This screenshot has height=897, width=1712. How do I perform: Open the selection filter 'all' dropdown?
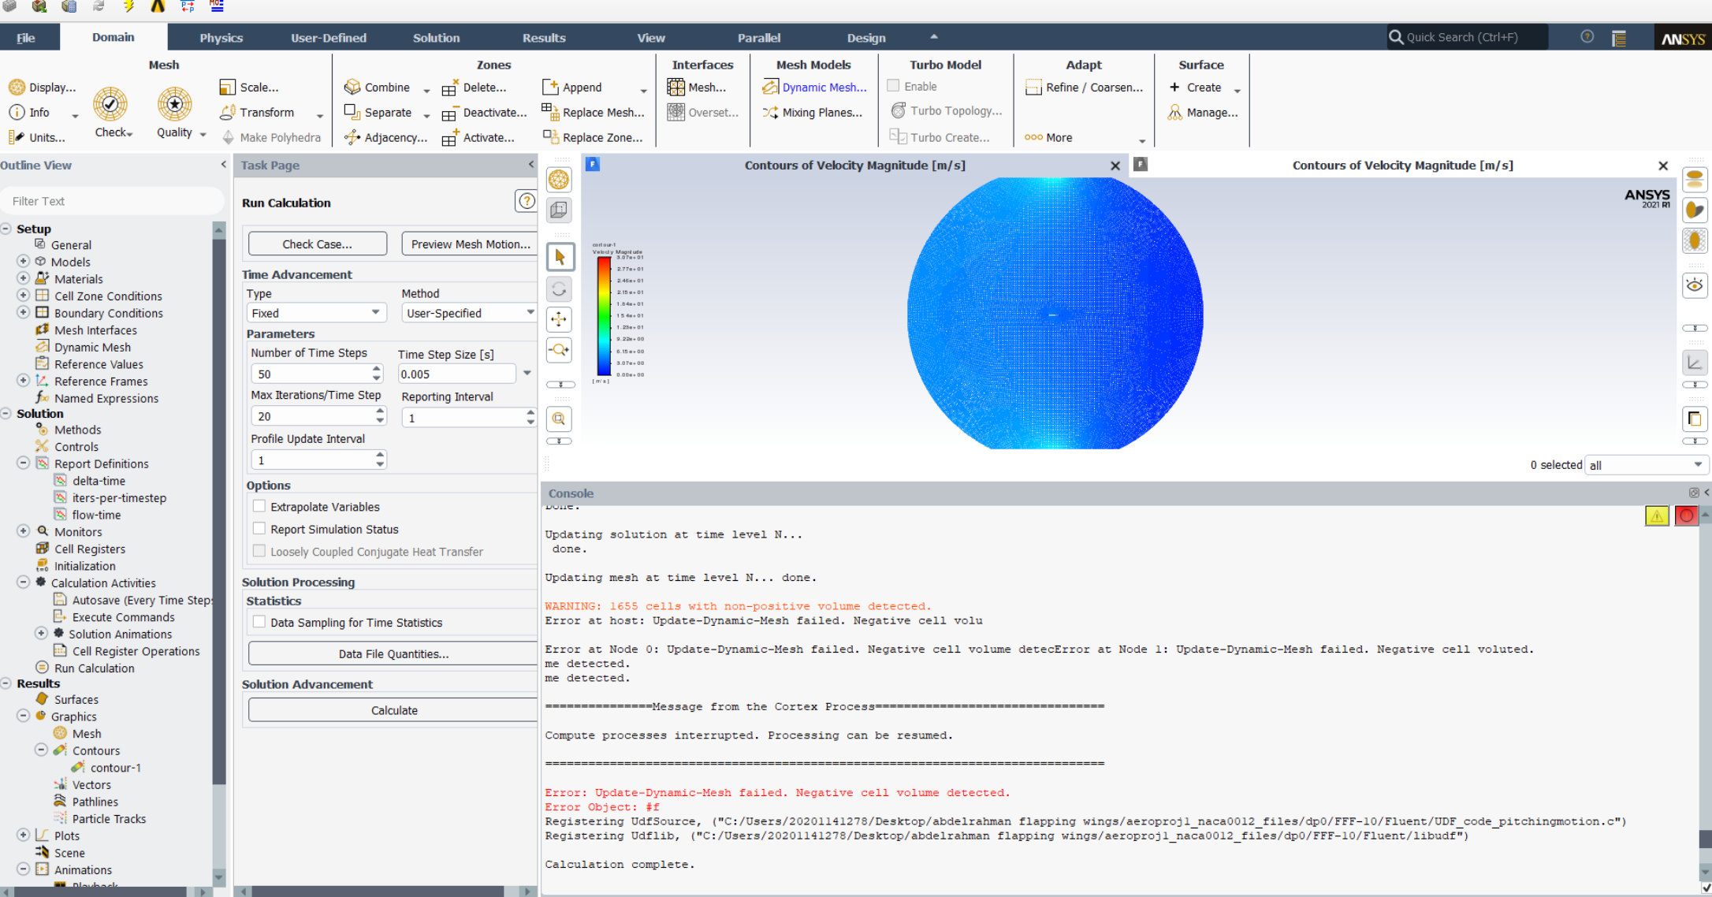(1646, 465)
